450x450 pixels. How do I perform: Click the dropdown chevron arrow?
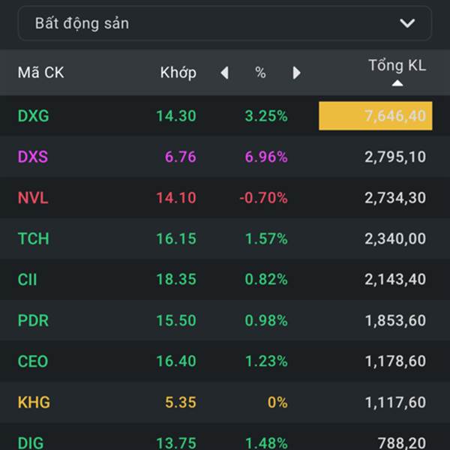[x=407, y=23]
